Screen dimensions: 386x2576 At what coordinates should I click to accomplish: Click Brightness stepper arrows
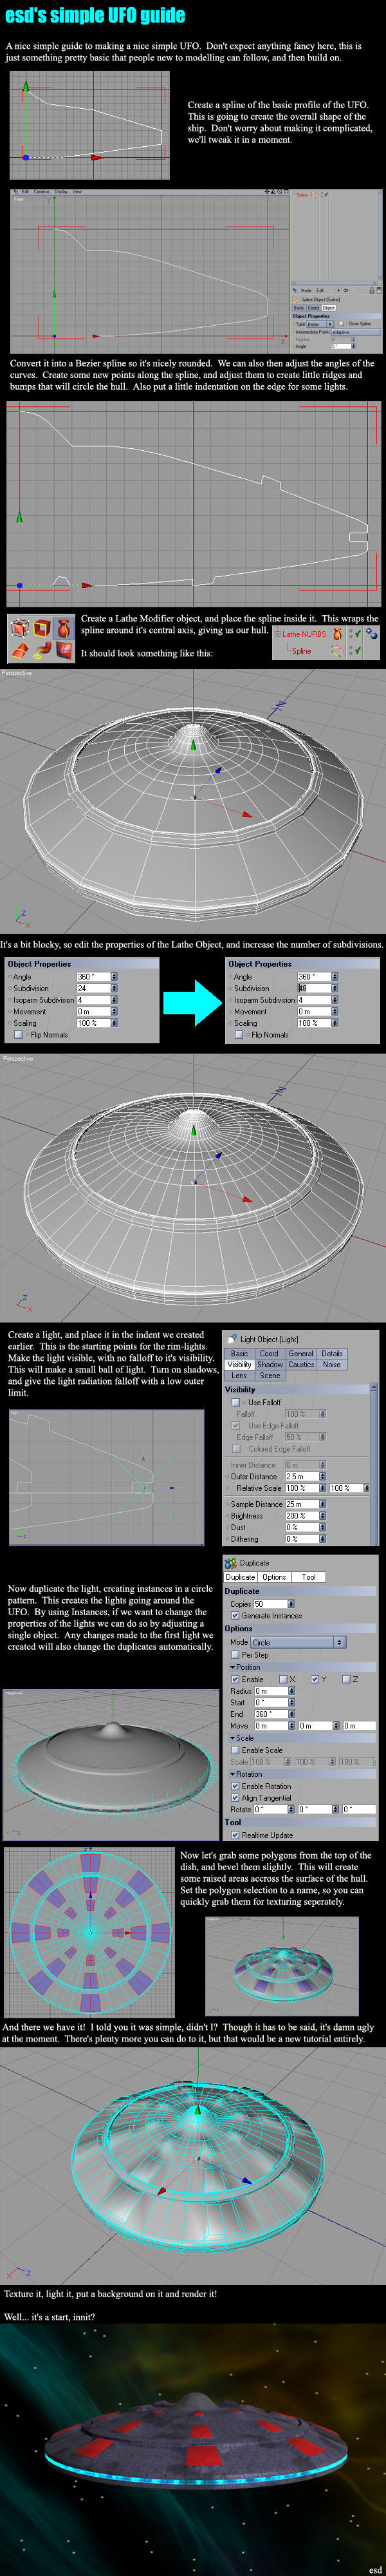pos(322,1515)
